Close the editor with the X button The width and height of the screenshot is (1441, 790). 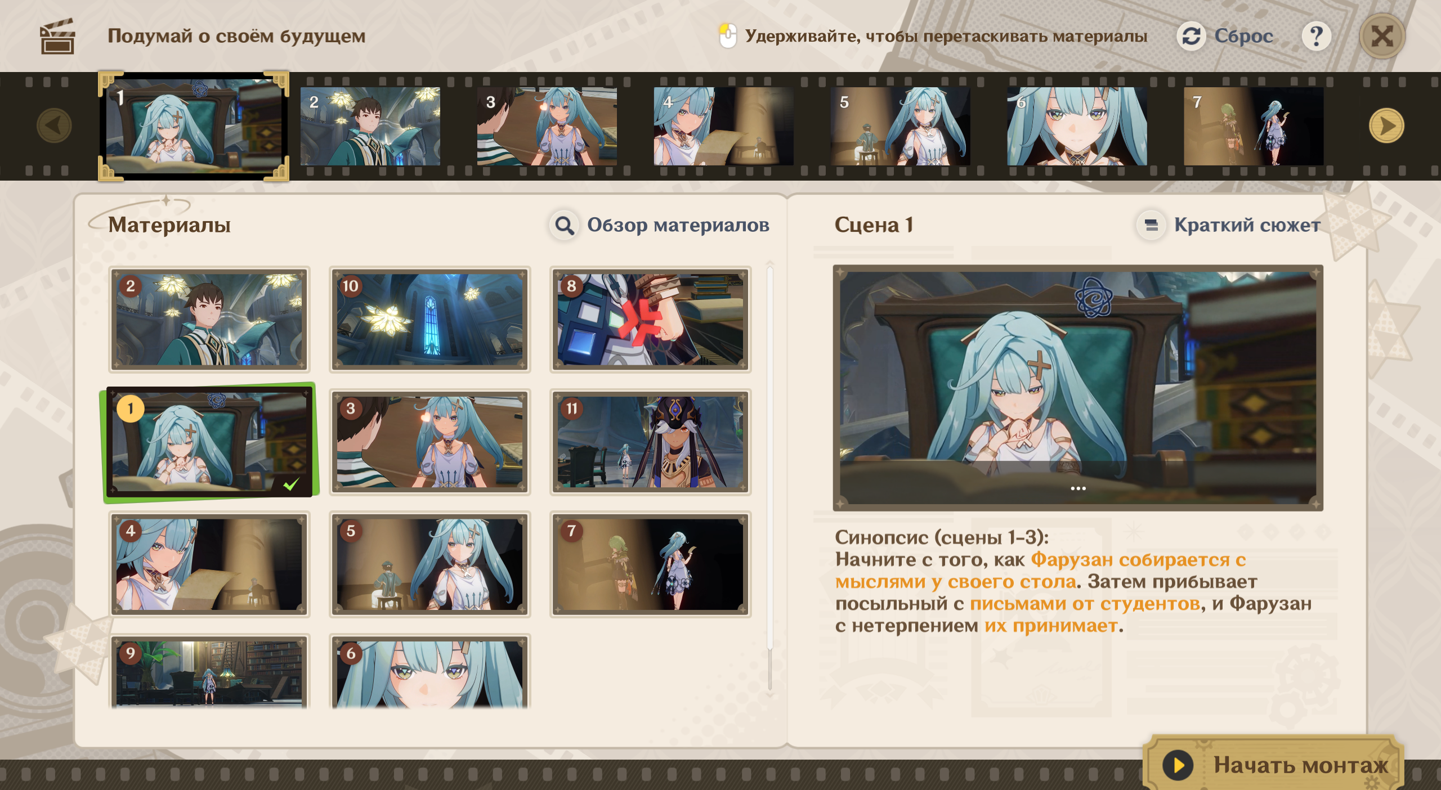(1382, 37)
